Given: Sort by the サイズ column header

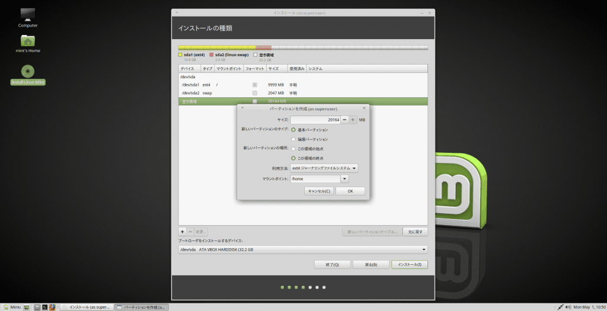Looking at the screenshot, I should (277, 69).
